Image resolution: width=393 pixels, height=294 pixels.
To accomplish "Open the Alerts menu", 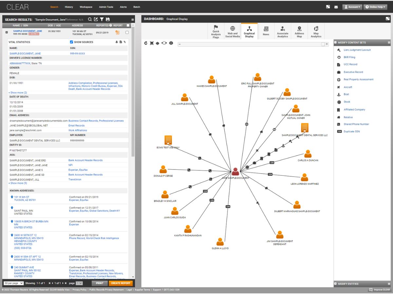I will tap(123, 7).
